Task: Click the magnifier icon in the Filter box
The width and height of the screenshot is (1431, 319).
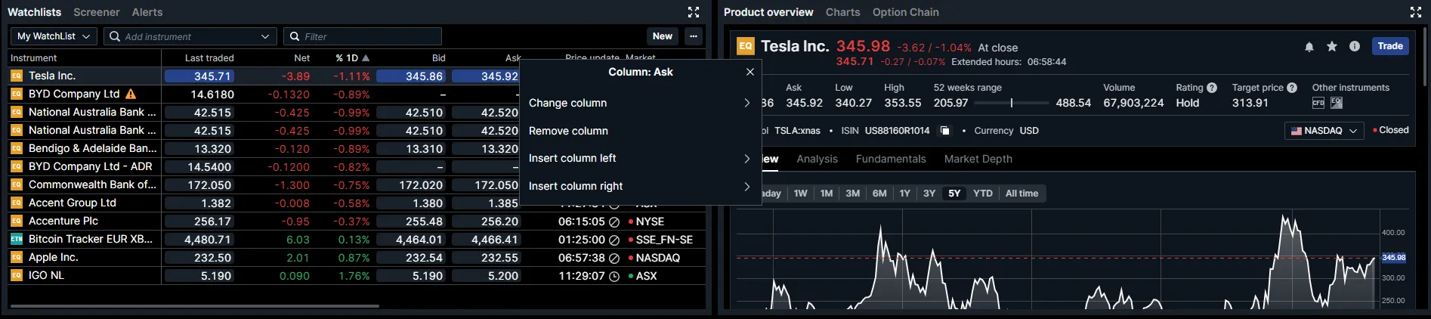Action: tap(294, 36)
